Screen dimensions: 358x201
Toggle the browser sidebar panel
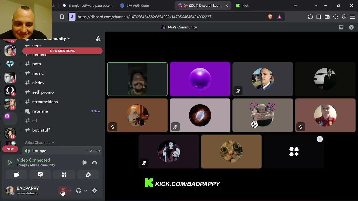coord(319,17)
